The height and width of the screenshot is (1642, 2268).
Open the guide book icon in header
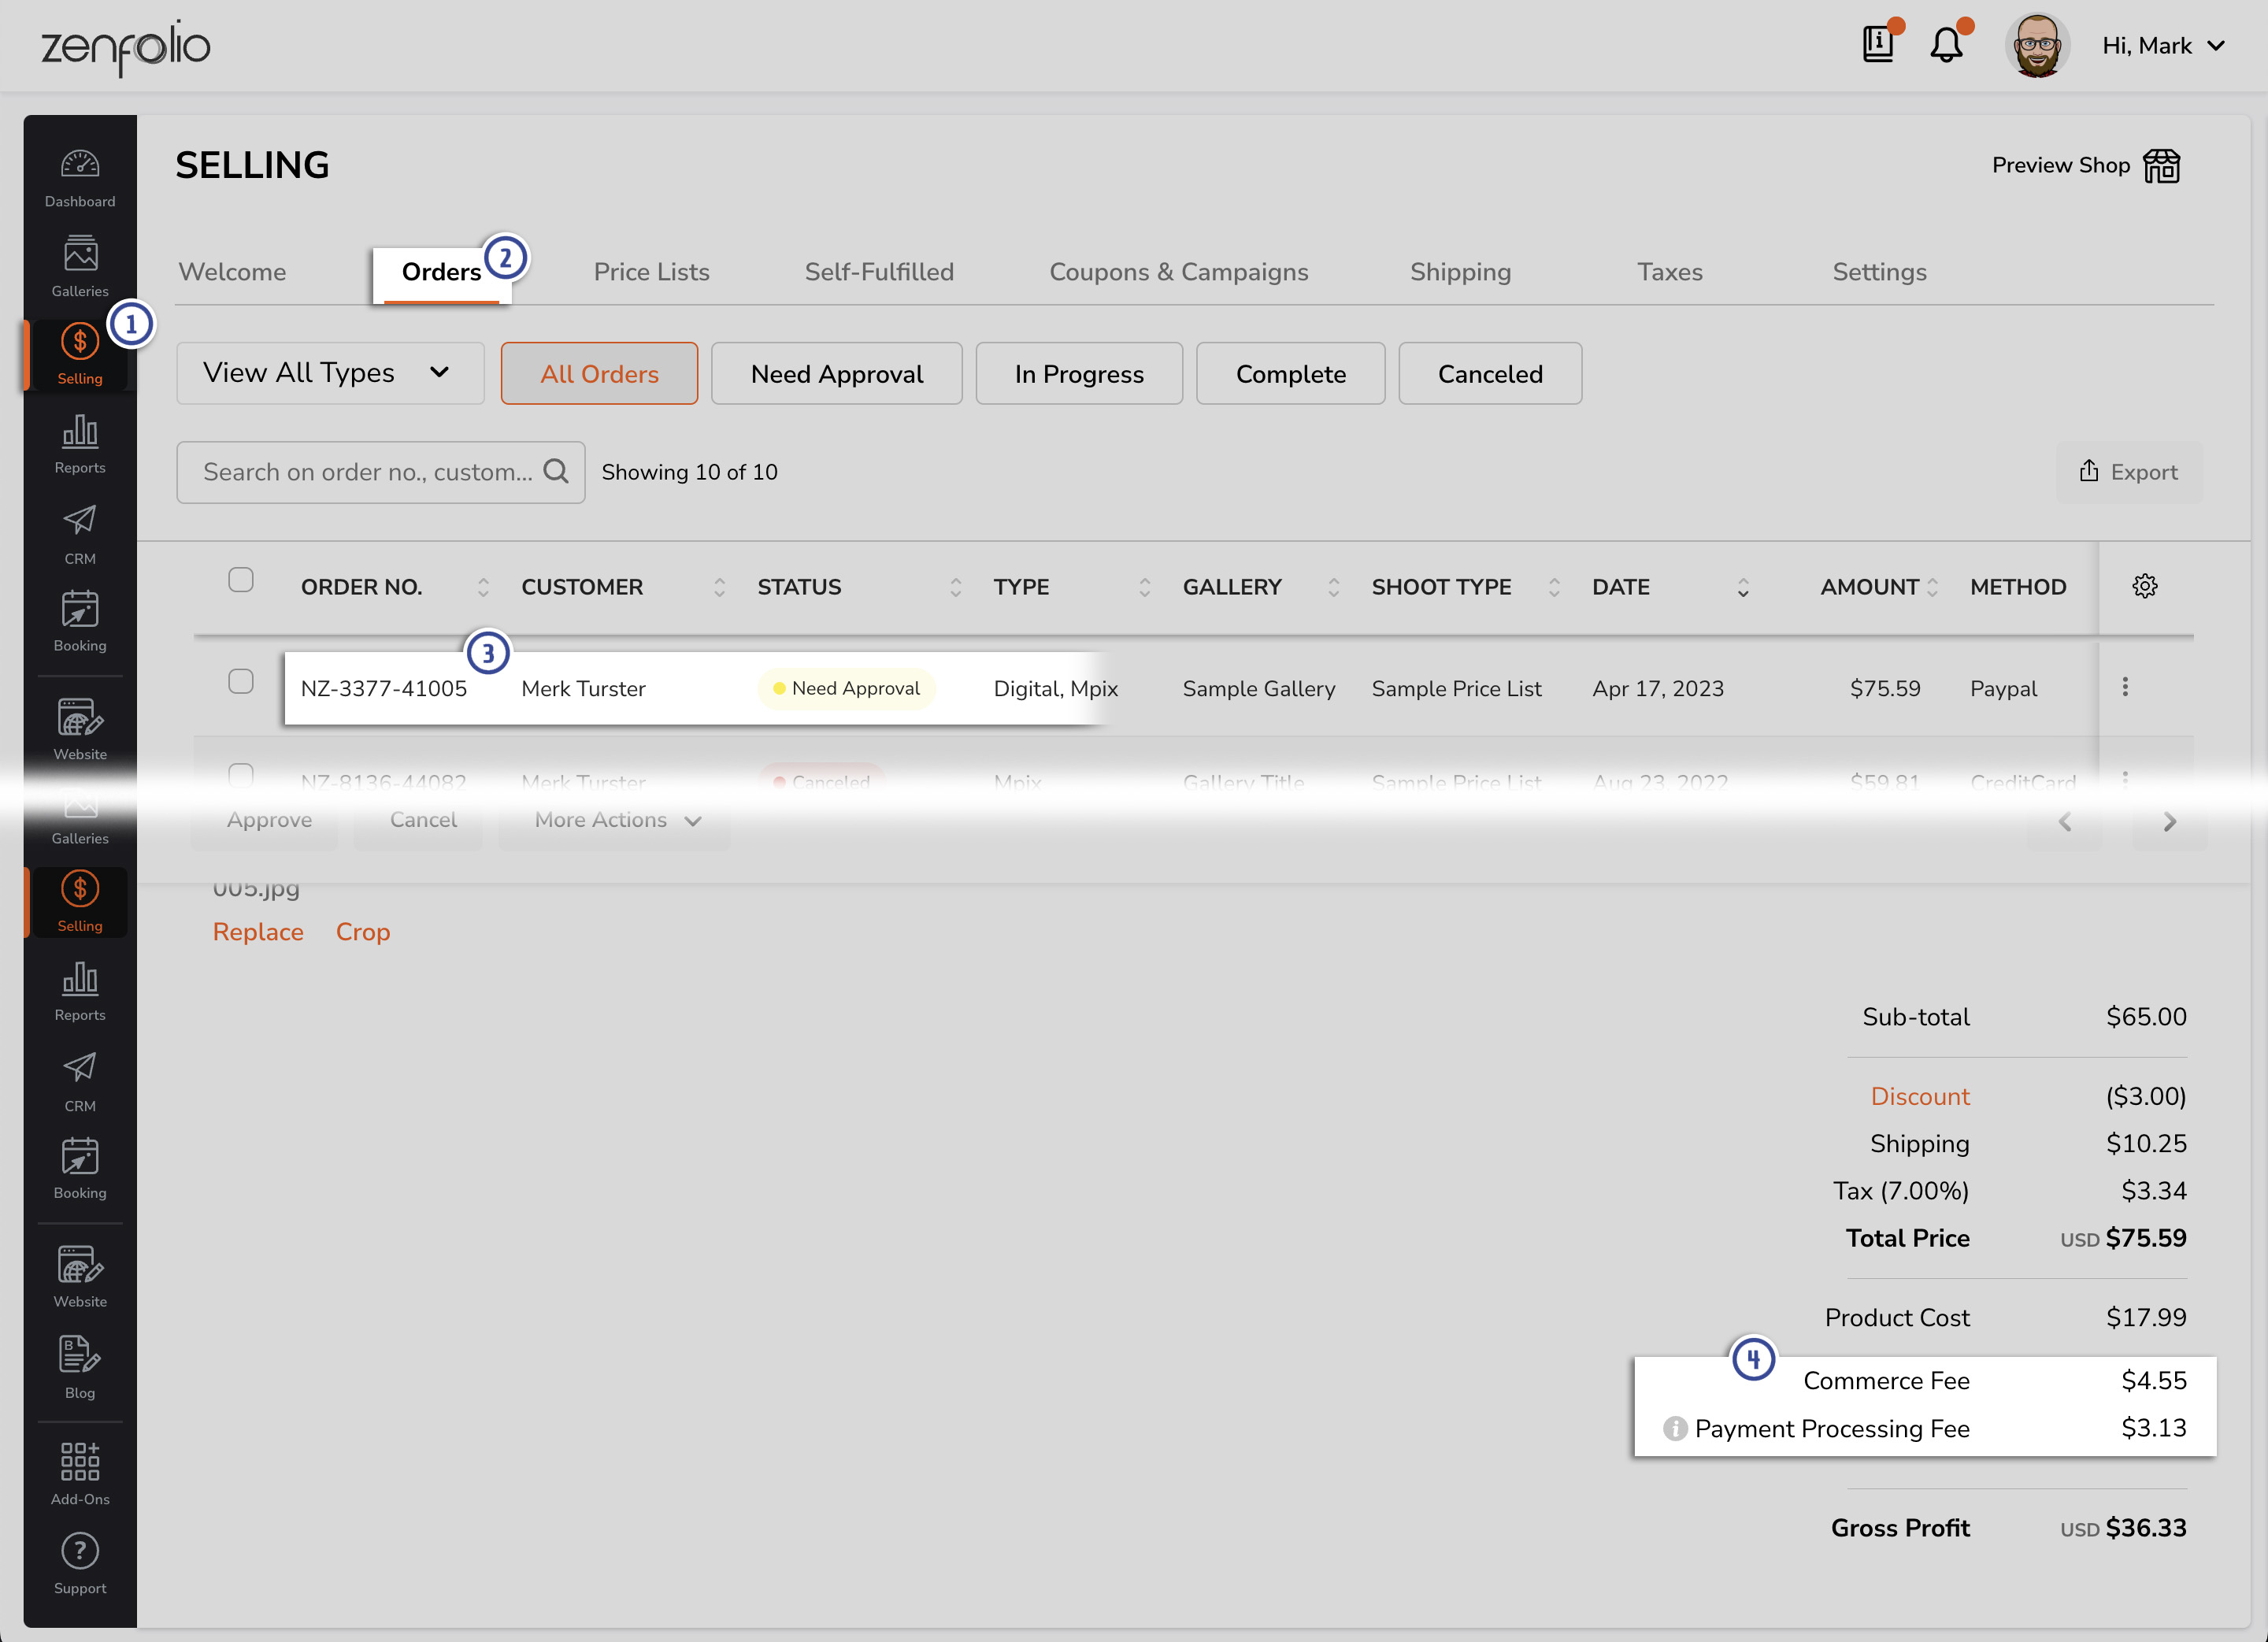point(1879,44)
